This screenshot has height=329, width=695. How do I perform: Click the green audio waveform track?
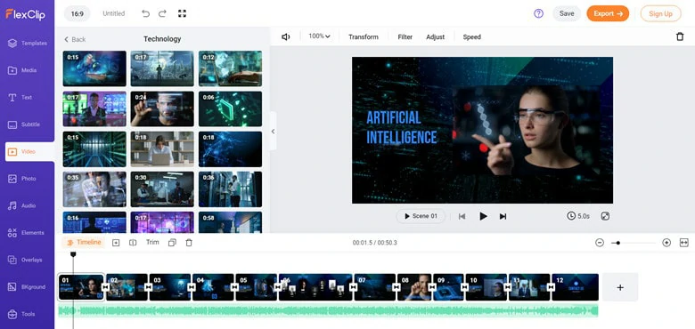[329, 311]
